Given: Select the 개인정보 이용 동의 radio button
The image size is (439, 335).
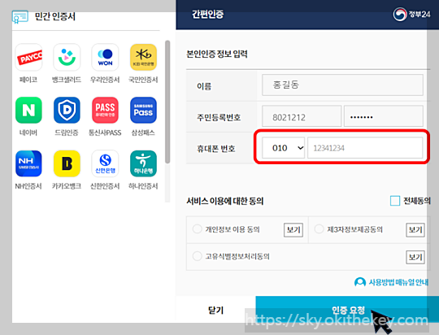Looking at the screenshot, I should [x=197, y=228].
